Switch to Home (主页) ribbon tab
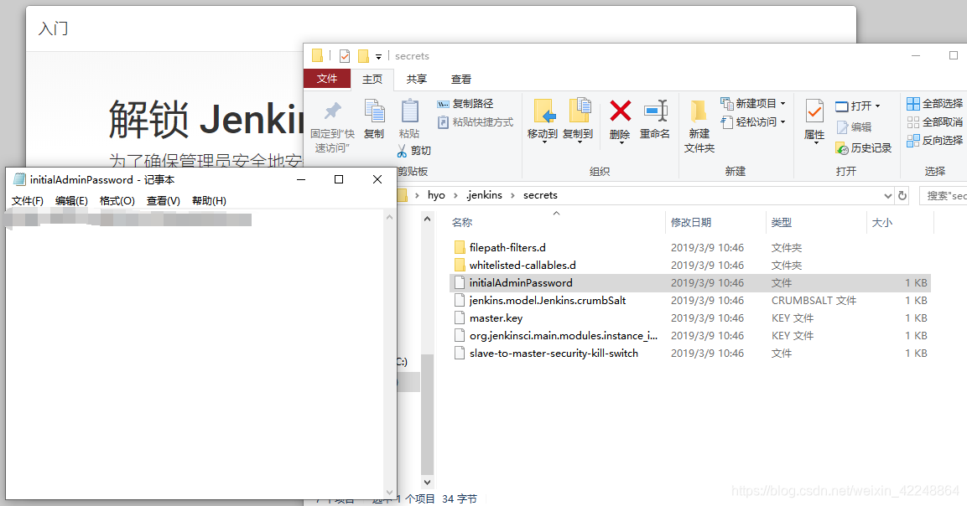This screenshot has height=506, width=967. click(372, 80)
